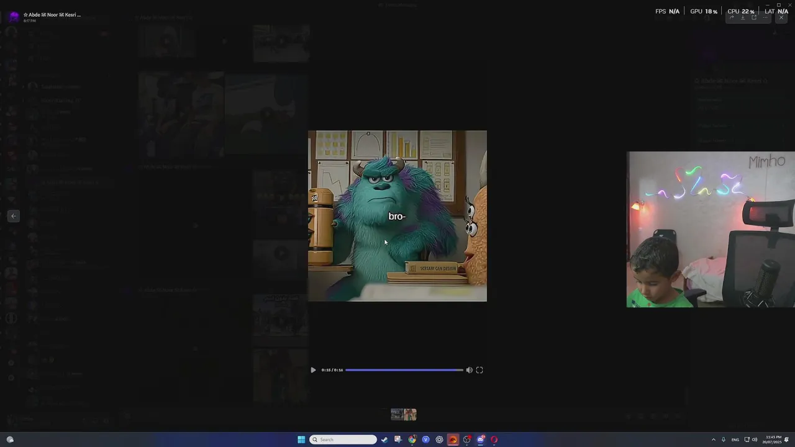795x447 pixels.
Task: Download the video using the download icon
Action: [743, 17]
